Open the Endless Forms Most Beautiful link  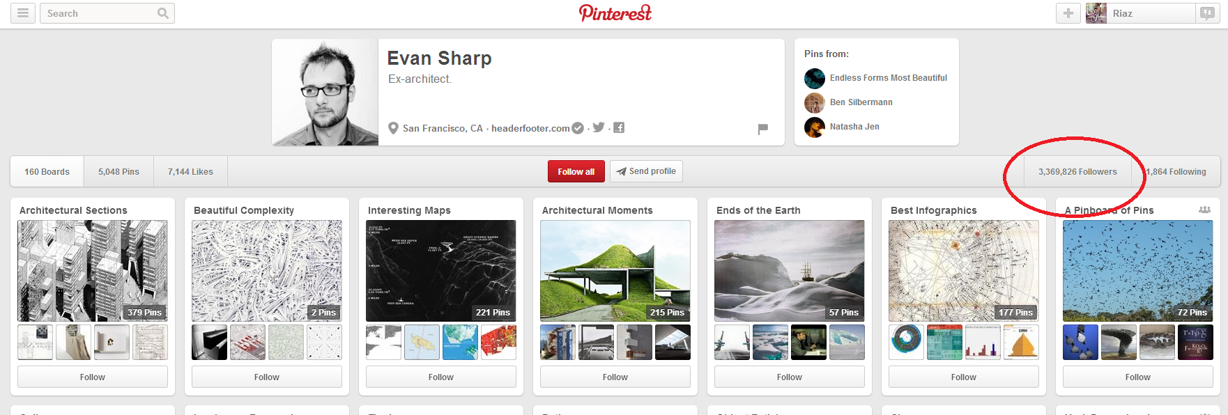point(889,78)
